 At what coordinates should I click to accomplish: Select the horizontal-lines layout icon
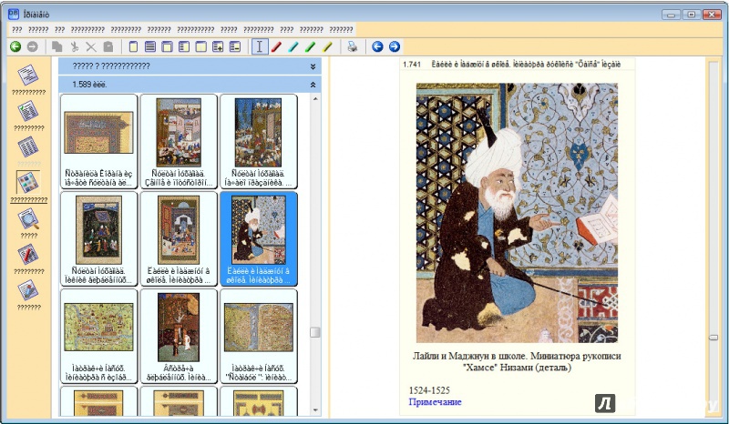coord(150,46)
